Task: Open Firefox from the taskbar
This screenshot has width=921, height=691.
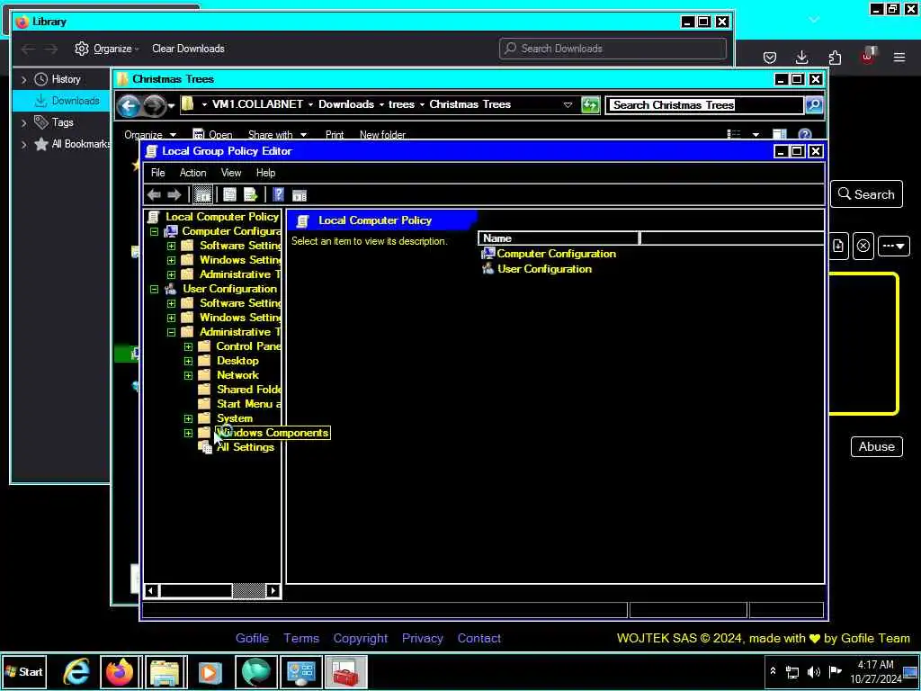Action: [x=120, y=672]
